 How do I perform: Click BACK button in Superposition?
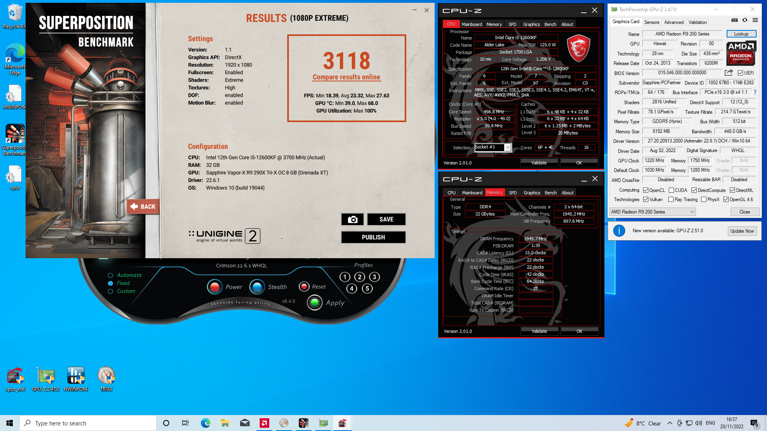pos(143,206)
